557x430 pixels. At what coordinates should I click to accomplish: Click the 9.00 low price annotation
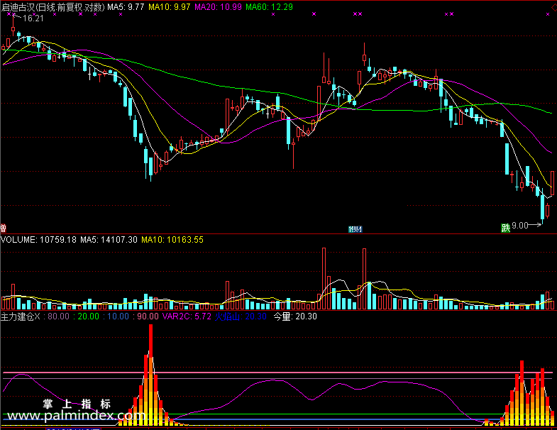[520, 226]
